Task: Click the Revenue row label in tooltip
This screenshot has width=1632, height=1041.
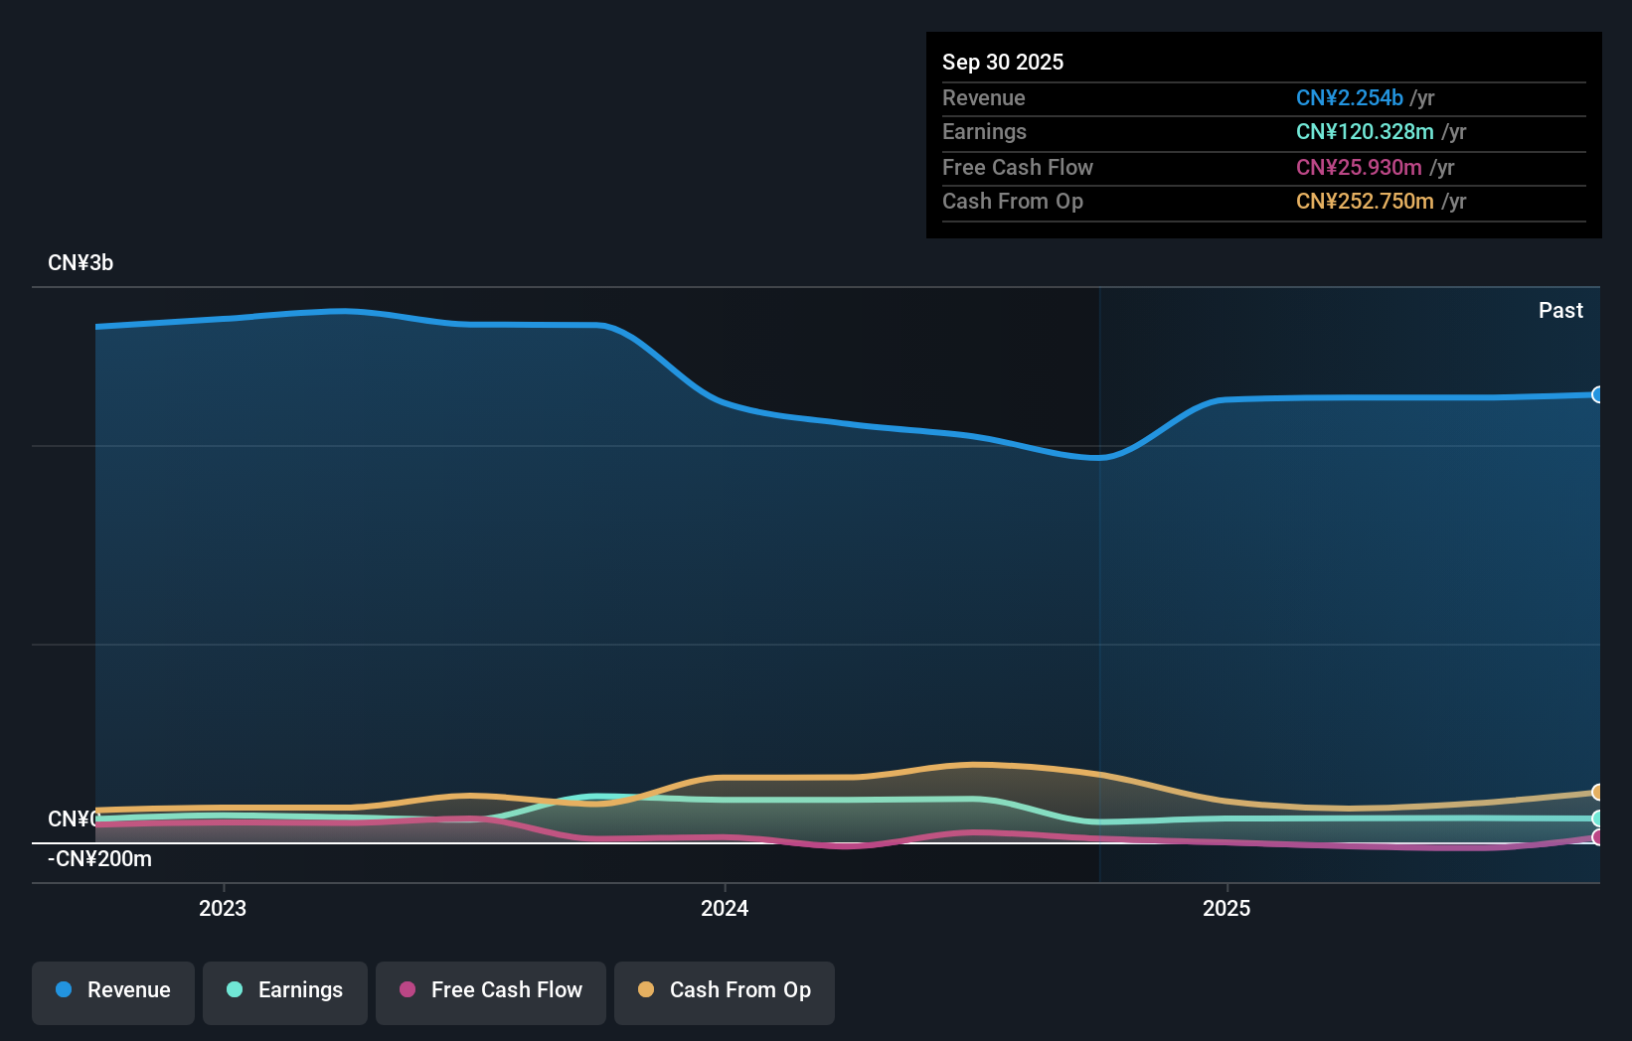Action: click(984, 97)
